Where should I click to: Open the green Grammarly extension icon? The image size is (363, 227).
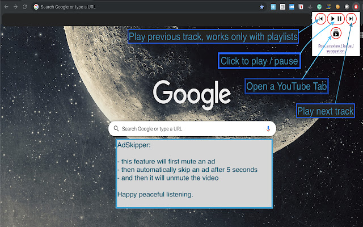(319, 7)
